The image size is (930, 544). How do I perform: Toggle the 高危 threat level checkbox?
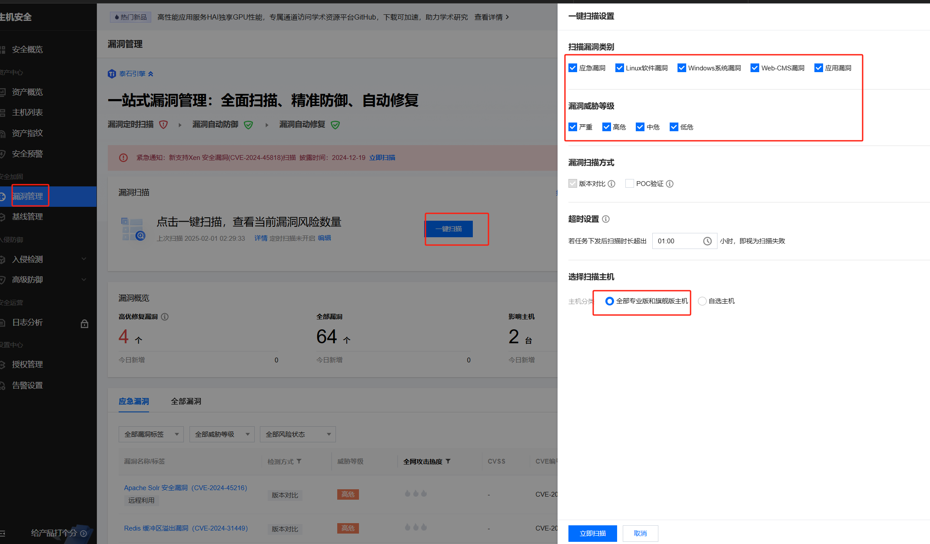pos(606,127)
